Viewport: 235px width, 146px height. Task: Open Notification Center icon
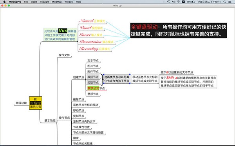point(230,2)
